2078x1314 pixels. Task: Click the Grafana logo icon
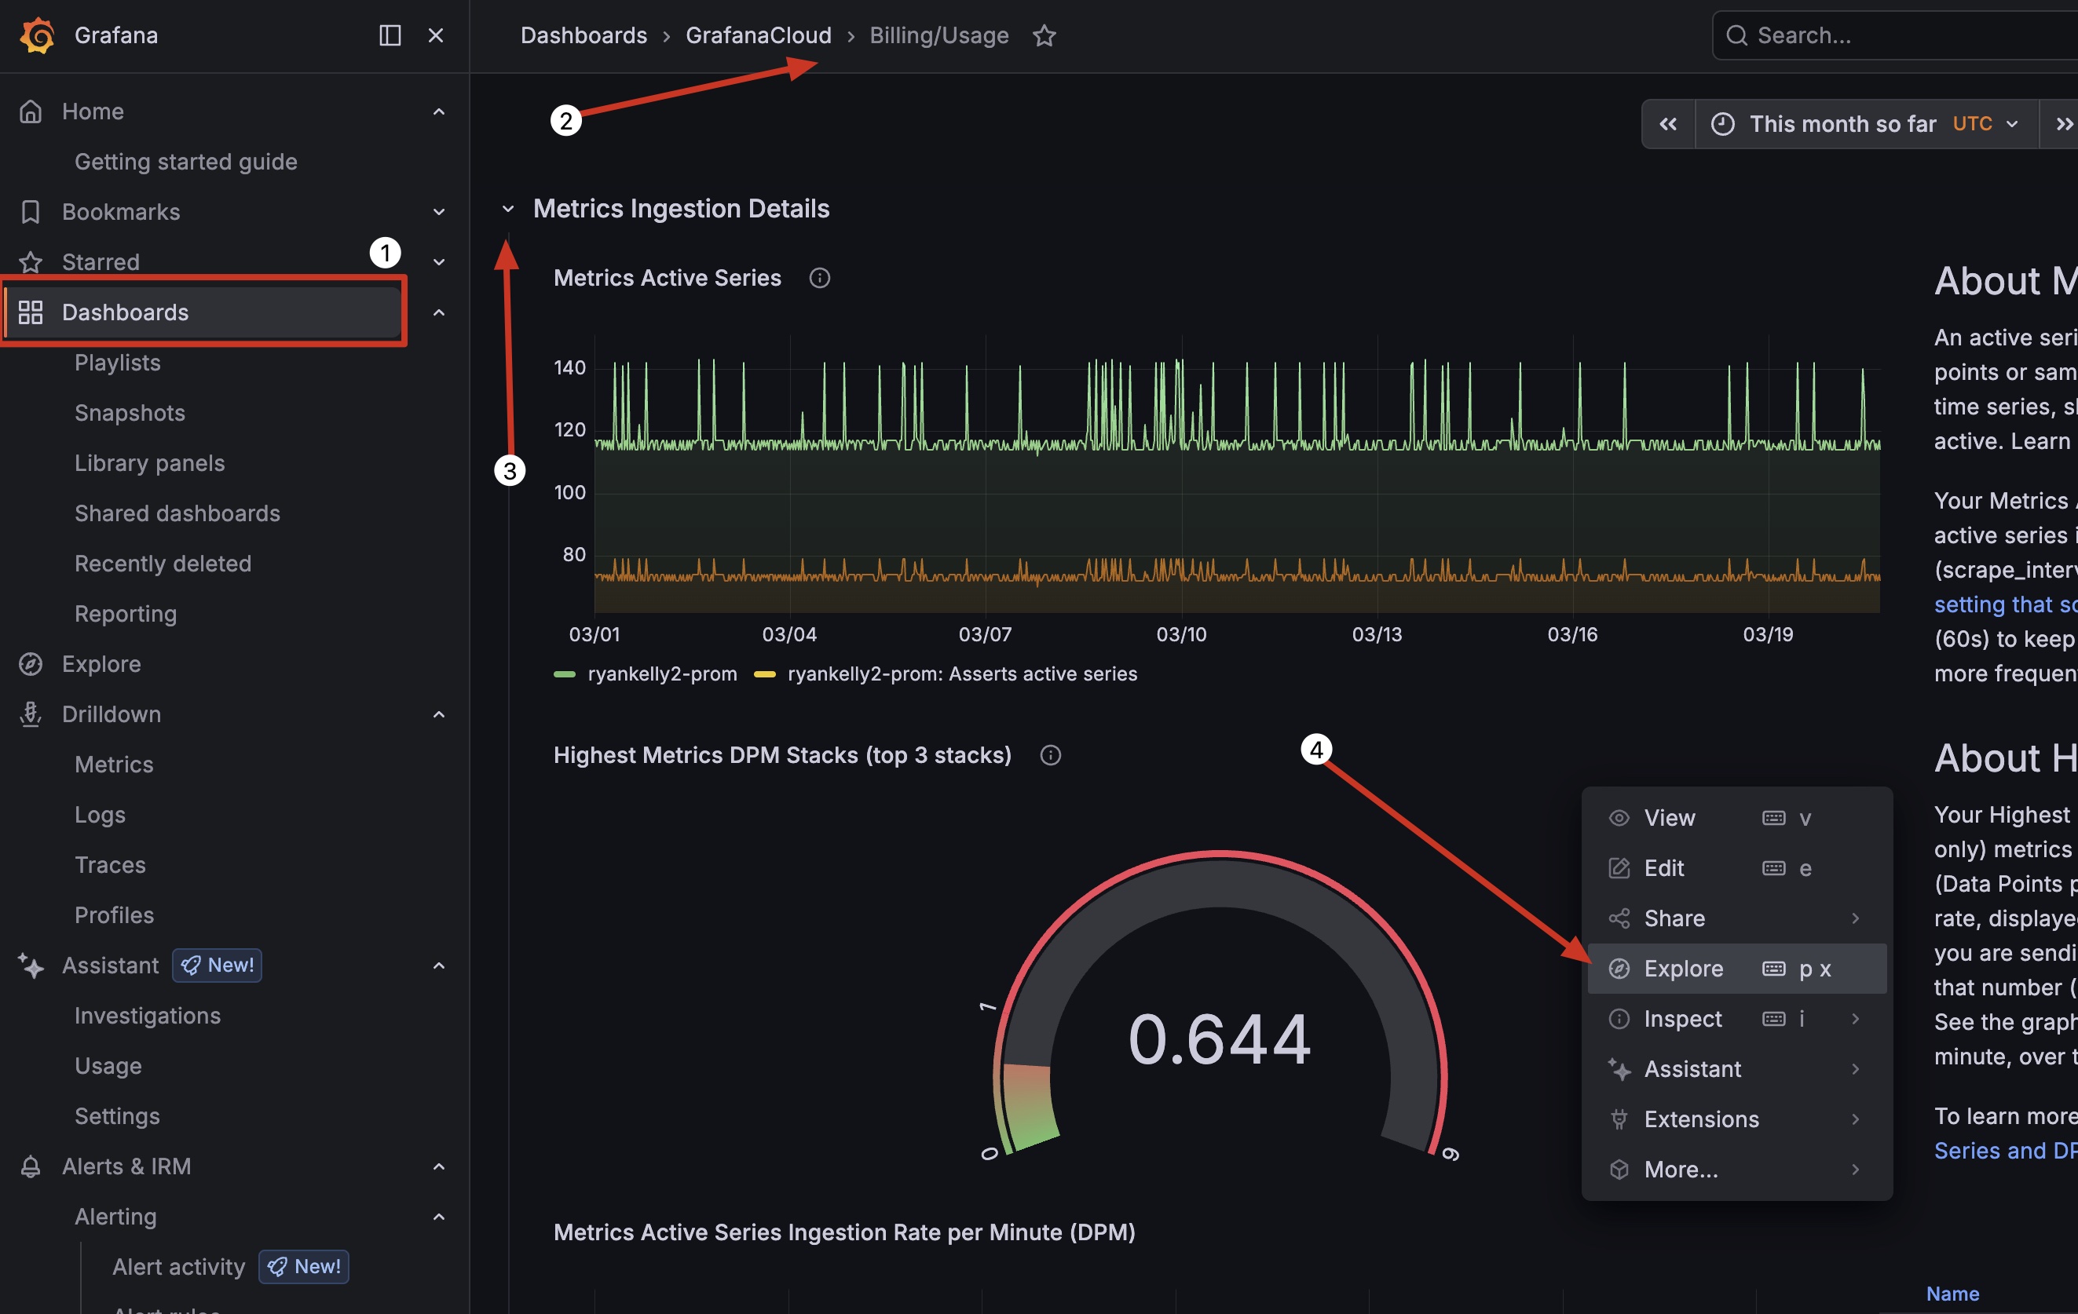click(37, 35)
